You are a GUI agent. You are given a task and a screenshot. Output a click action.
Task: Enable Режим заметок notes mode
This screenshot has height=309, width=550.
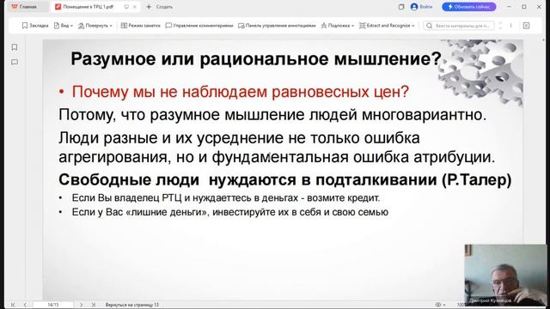click(141, 26)
